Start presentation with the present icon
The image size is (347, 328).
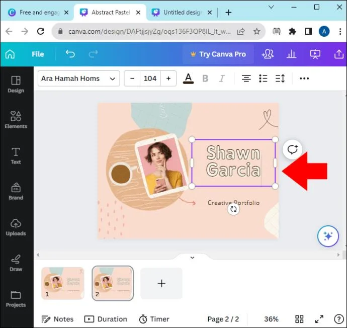pyautogui.click(x=315, y=54)
